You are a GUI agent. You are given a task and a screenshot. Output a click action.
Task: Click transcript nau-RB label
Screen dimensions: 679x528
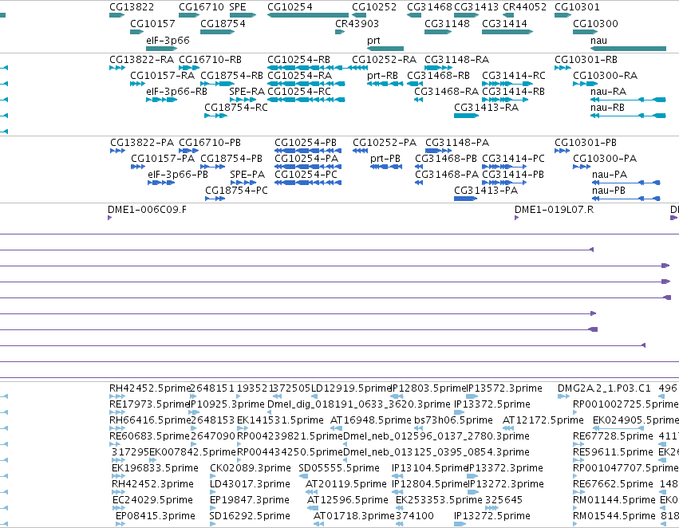(607, 108)
